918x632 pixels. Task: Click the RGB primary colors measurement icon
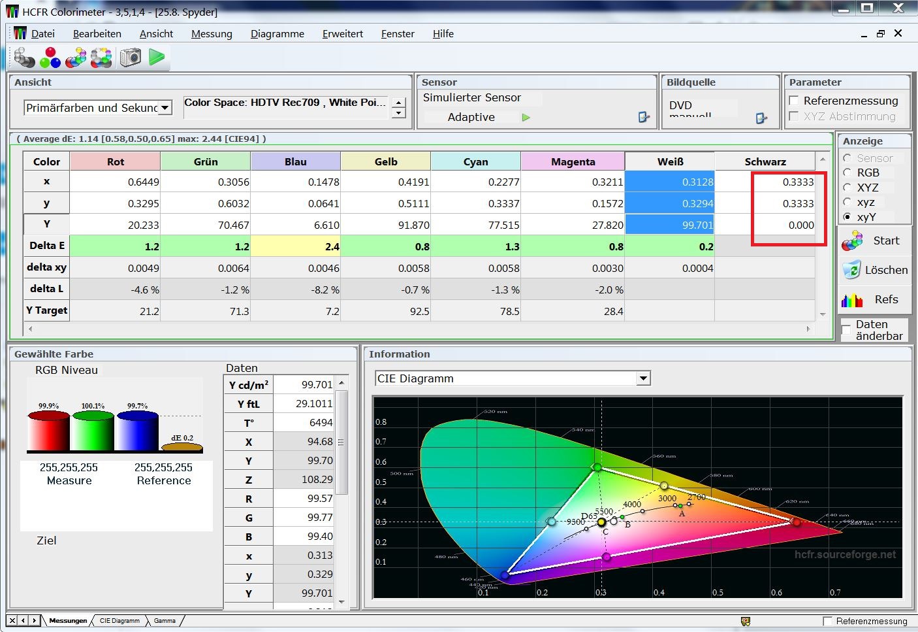pos(50,58)
